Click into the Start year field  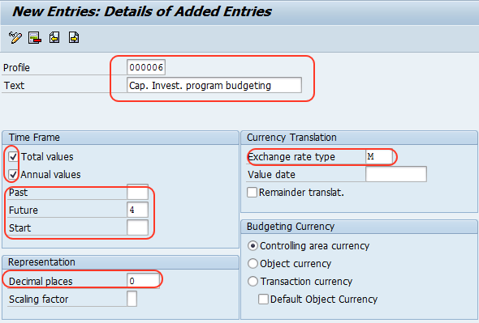click(x=137, y=227)
